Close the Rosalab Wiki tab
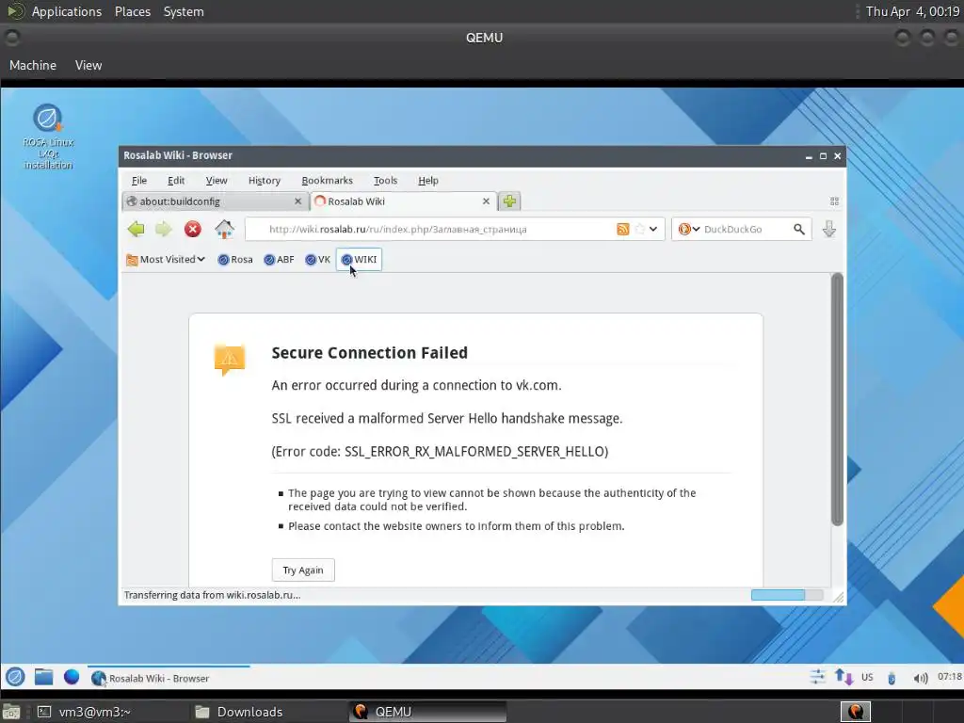Screen dimensions: 964x723 tap(487, 201)
